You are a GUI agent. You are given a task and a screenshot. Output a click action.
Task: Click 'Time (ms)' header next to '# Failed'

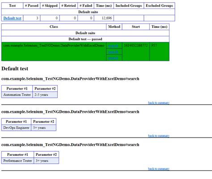104,6
